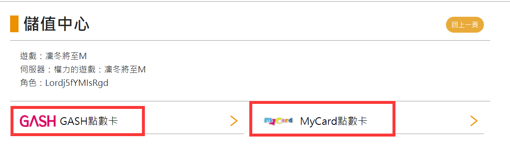This screenshot has height=160, width=510.
Task: Click the orange accent bar beside 儲值中心
Action: click(x=14, y=24)
